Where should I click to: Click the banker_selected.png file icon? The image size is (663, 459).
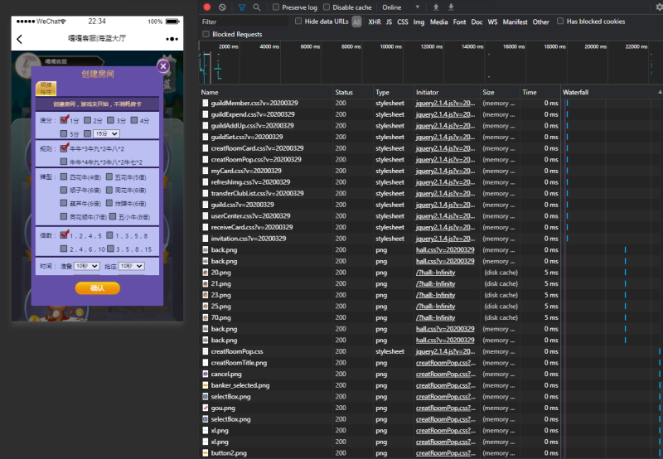pos(206,385)
